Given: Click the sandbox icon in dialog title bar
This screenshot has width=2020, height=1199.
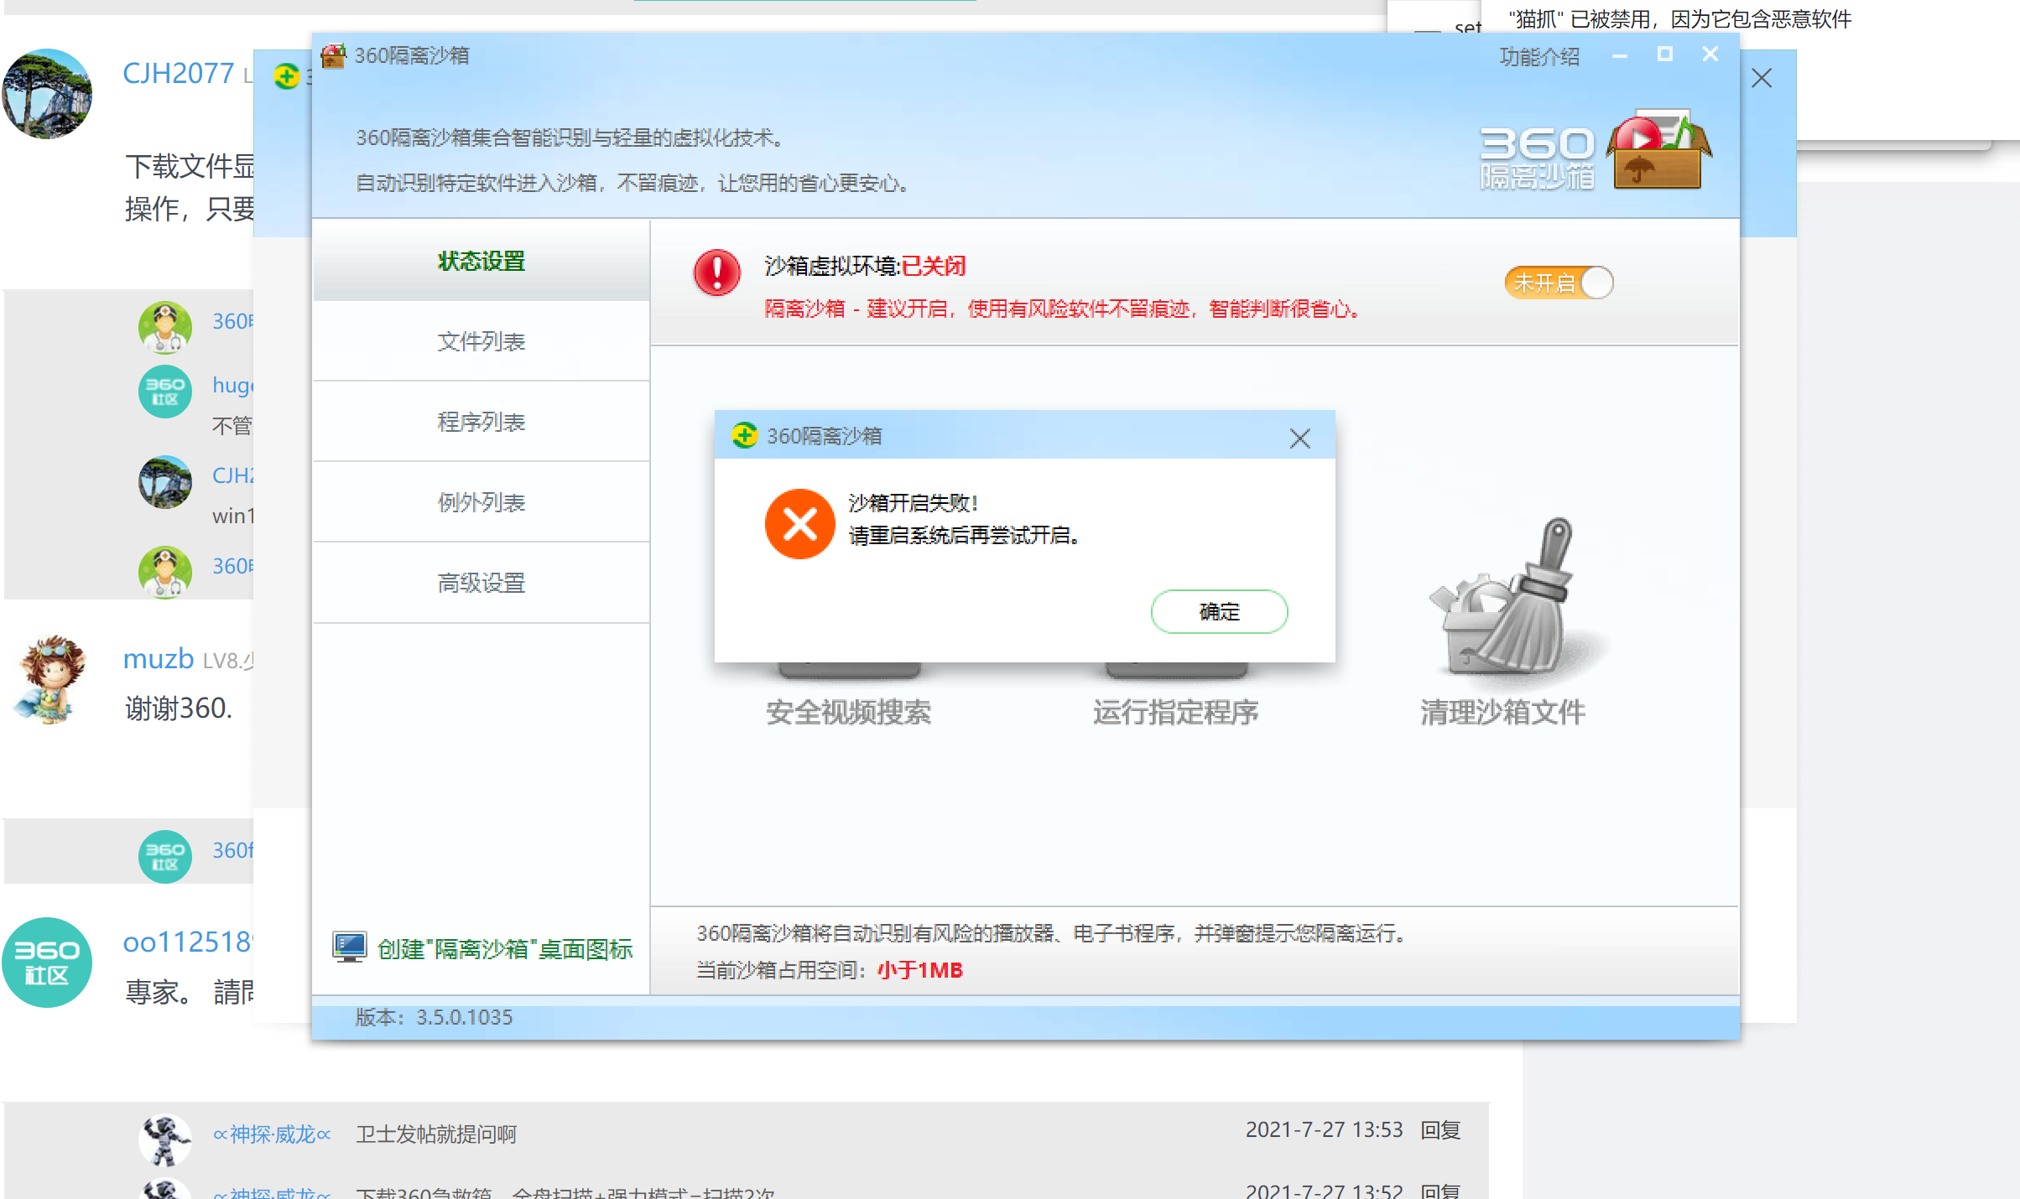Looking at the screenshot, I should point(745,436).
